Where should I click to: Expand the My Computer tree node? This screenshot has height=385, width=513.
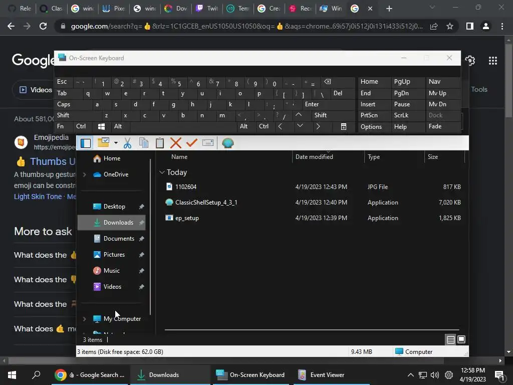coord(84,319)
